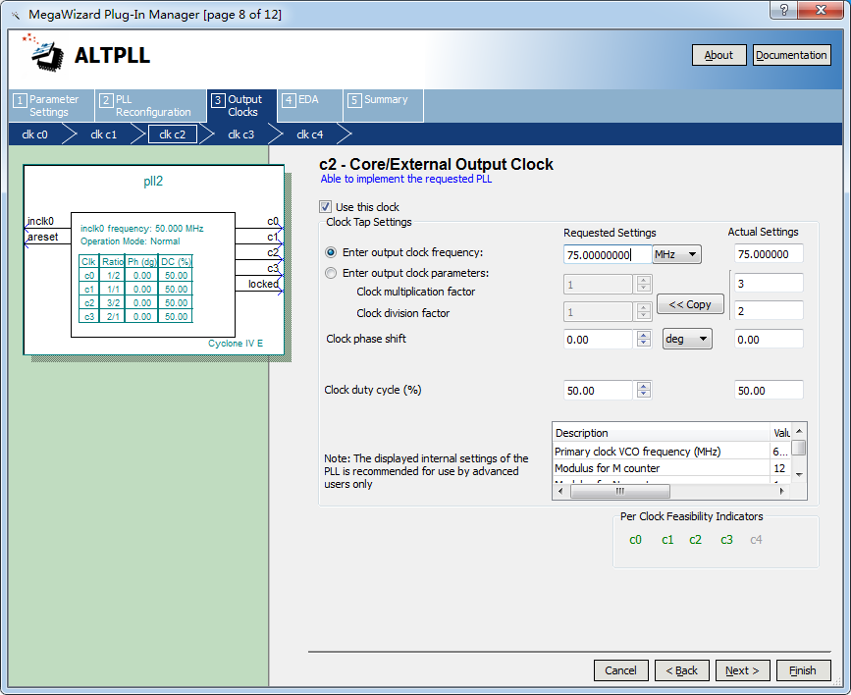
Task: Click the clock multiplication factor spinner
Action: click(644, 284)
